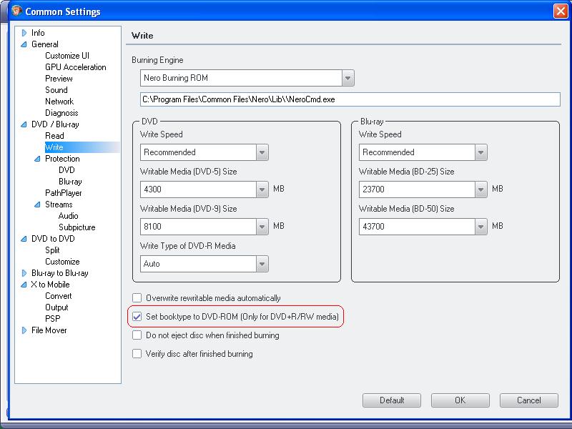572x429 pixels.
Task: Click into the NeroCmd.exe path field
Action: pyautogui.click(x=350, y=99)
